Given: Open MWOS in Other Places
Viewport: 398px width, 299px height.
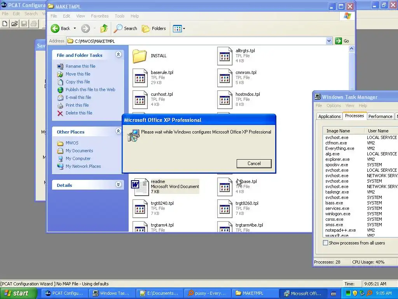Looking at the screenshot, I should tap(72, 143).
